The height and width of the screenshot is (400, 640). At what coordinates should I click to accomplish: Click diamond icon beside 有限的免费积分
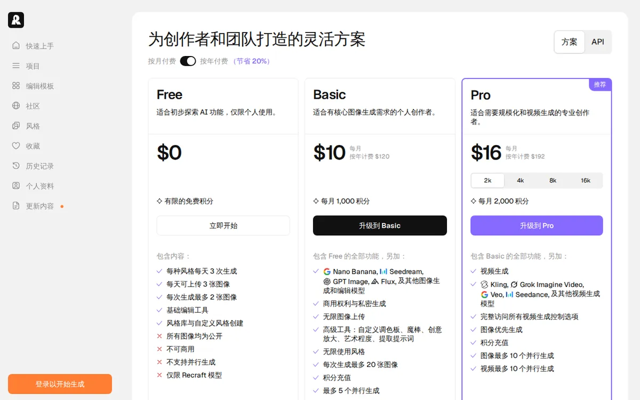[x=159, y=201]
